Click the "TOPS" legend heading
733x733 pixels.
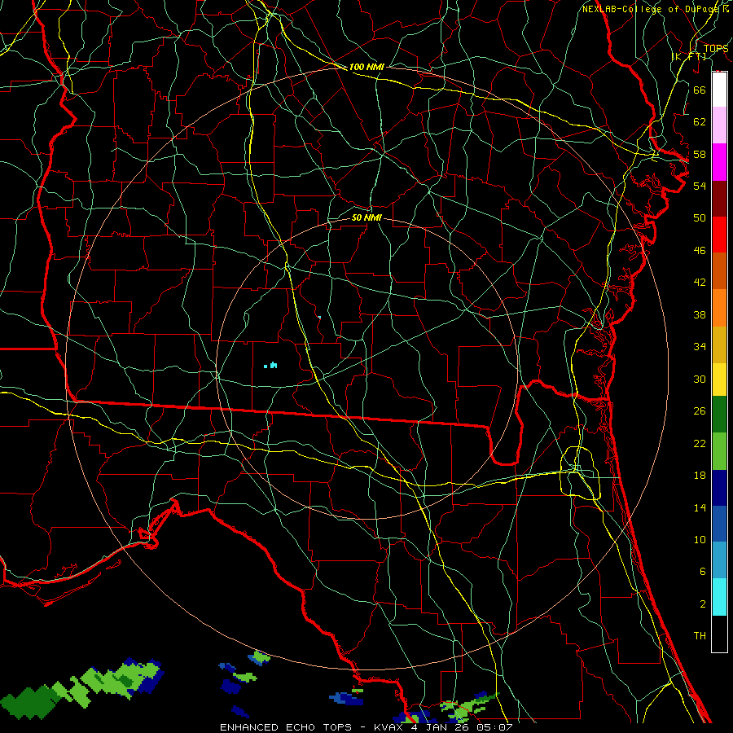716,49
